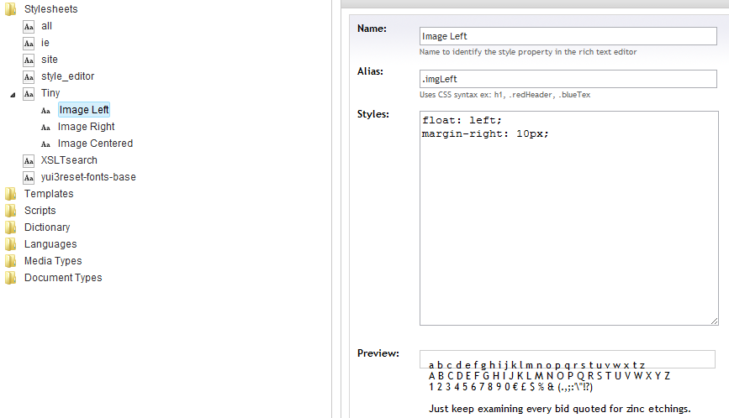The image size is (729, 418).
Task: Open the Dictionary node
Action: tap(47, 227)
